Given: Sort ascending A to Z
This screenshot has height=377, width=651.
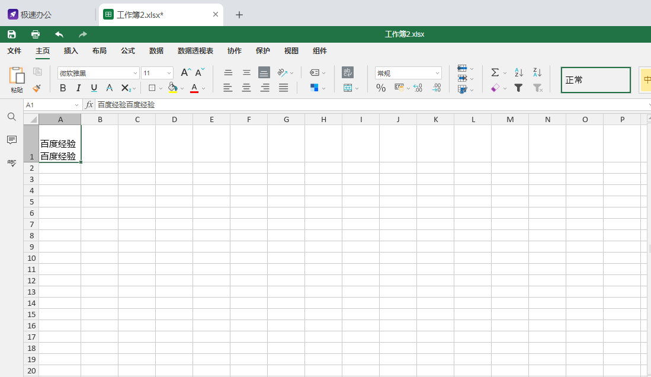Looking at the screenshot, I should 518,73.
